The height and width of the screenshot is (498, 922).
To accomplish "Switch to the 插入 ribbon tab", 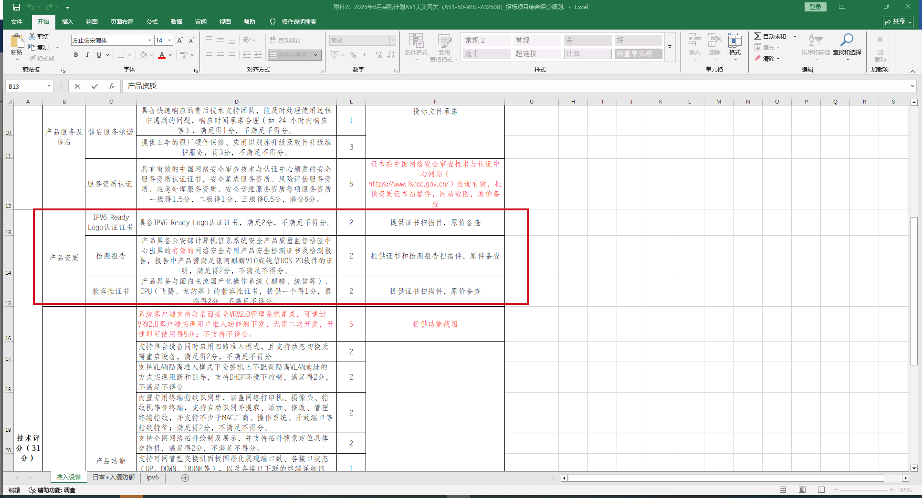I will [x=68, y=22].
